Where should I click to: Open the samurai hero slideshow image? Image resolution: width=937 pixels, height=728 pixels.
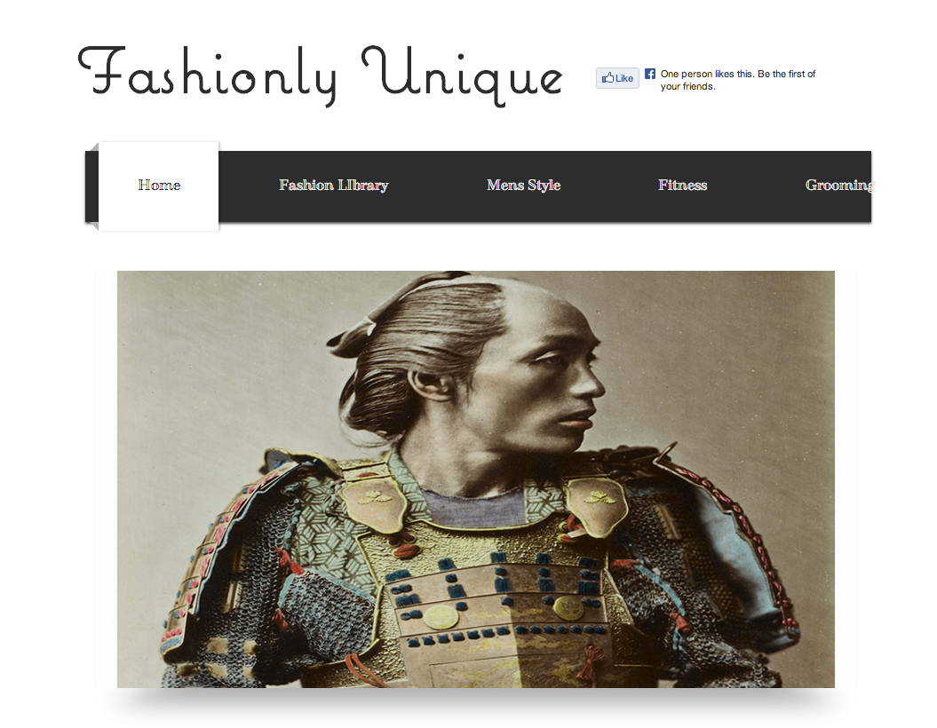click(x=476, y=479)
